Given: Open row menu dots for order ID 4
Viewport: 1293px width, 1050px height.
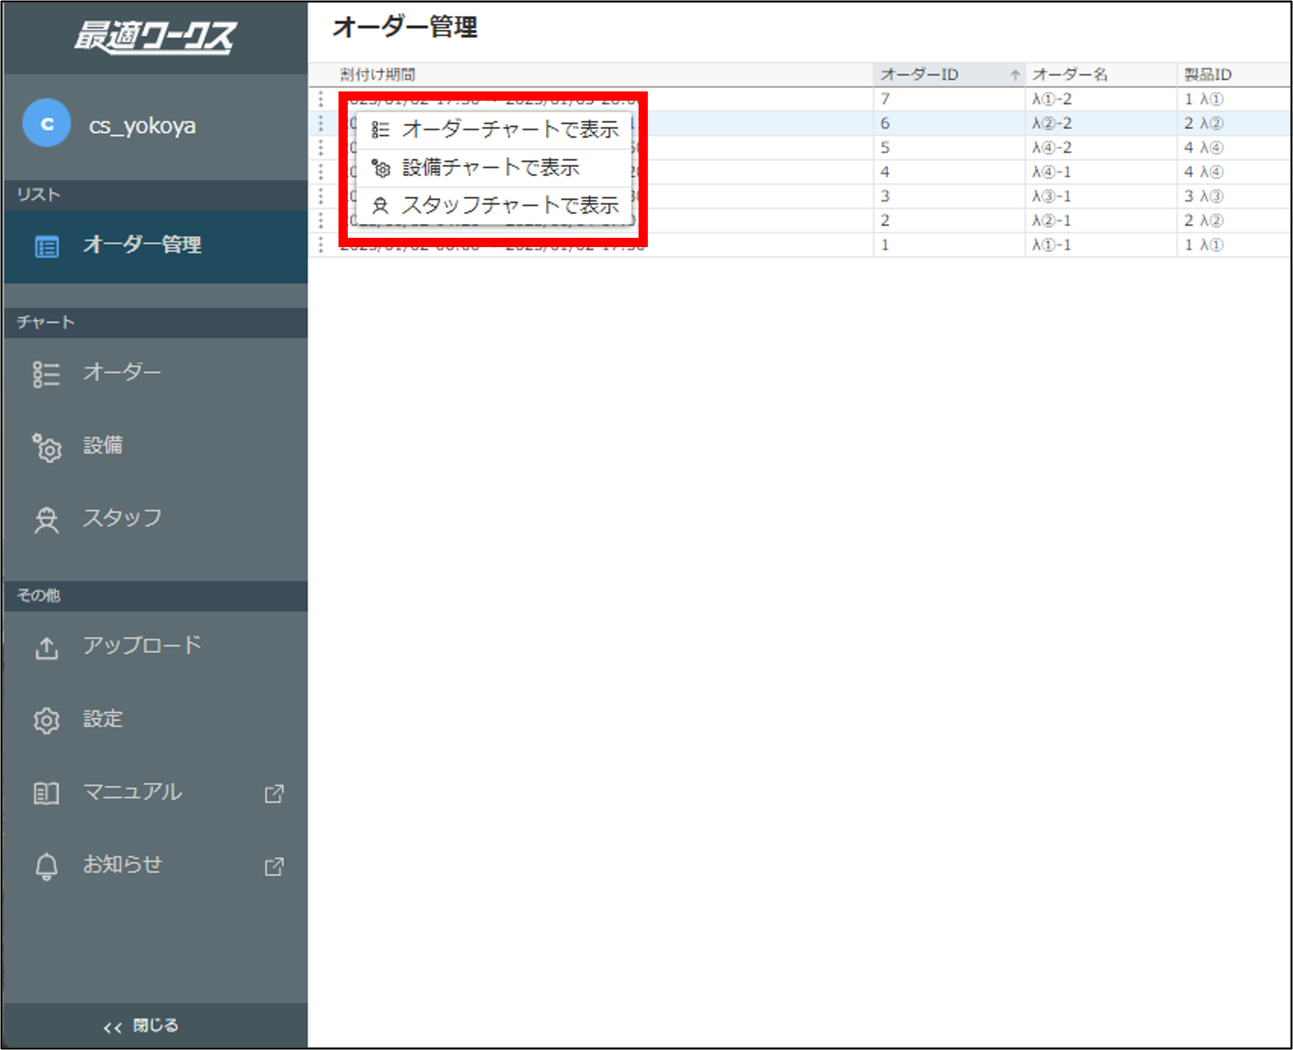Looking at the screenshot, I should 321,172.
